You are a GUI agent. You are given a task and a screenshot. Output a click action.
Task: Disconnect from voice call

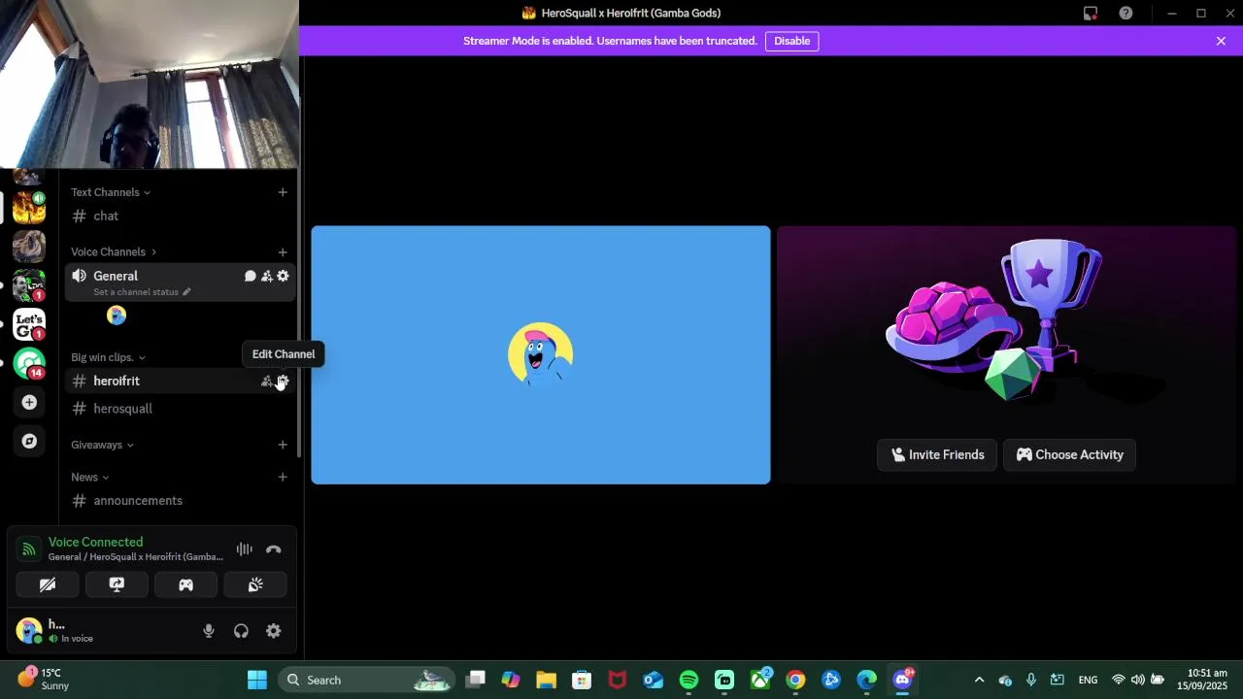coord(274,549)
